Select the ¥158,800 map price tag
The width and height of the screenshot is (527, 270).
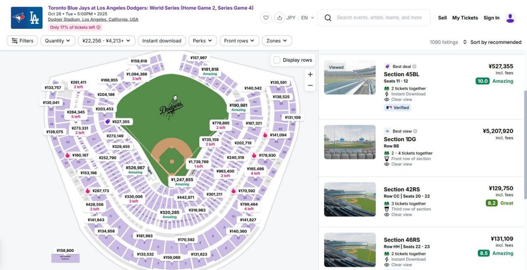coord(65,251)
